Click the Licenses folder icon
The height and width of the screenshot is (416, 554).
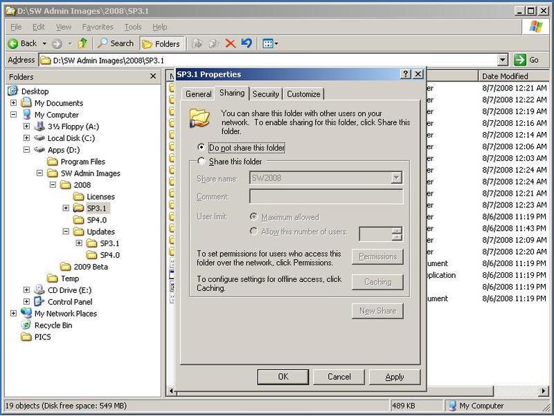[78, 196]
